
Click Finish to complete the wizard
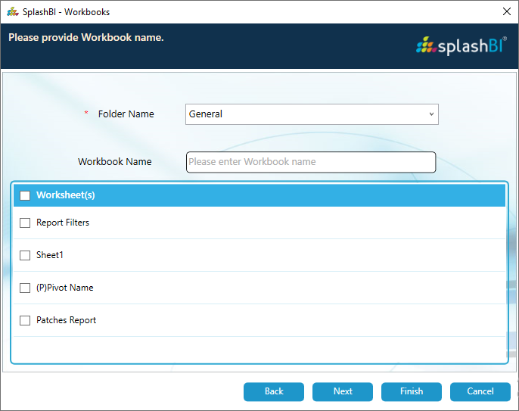point(412,391)
